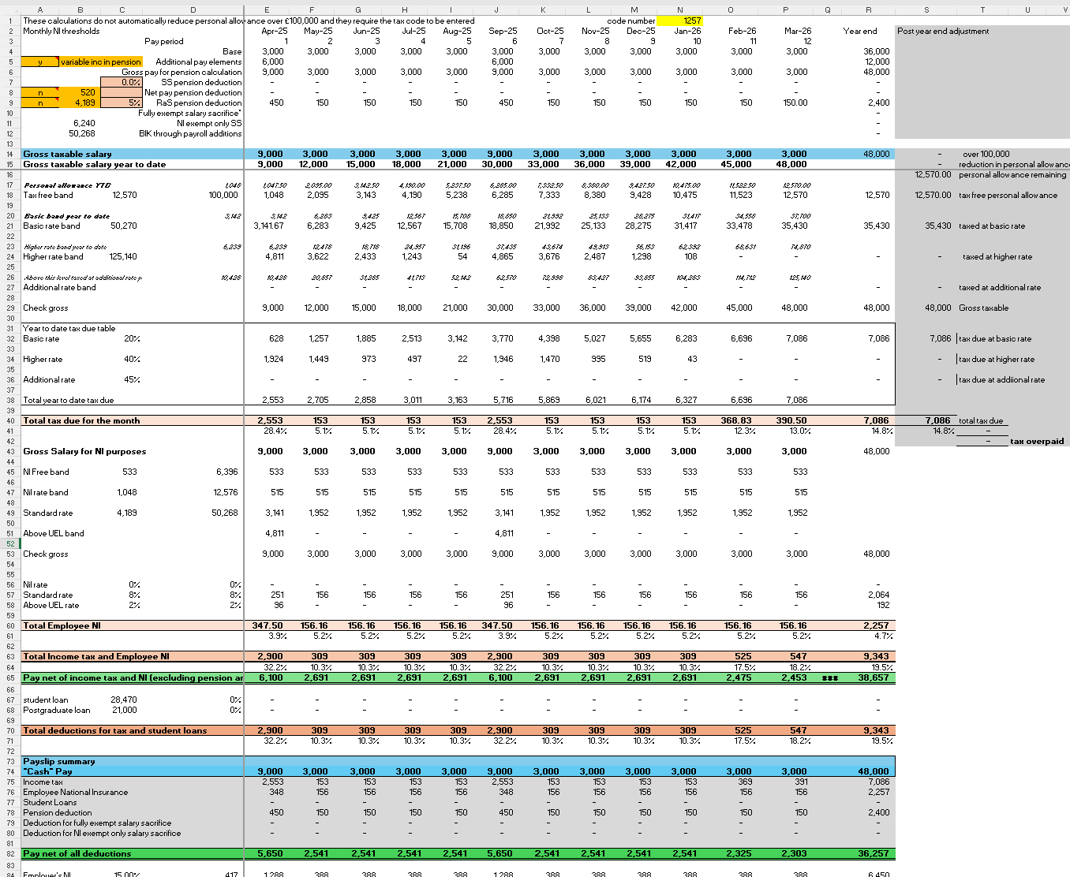Click the 'Payslip summary' heading
Image resolution: width=1070 pixels, height=877 pixels.
[x=59, y=761]
